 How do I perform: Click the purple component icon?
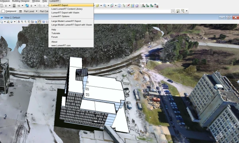(137, 6)
